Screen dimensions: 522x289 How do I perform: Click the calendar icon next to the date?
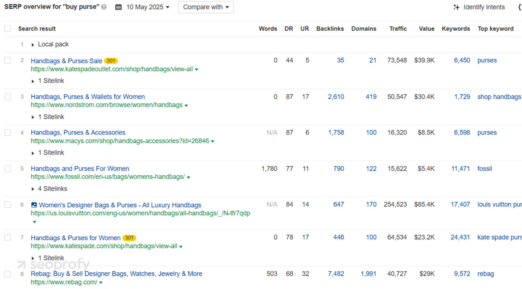point(118,7)
